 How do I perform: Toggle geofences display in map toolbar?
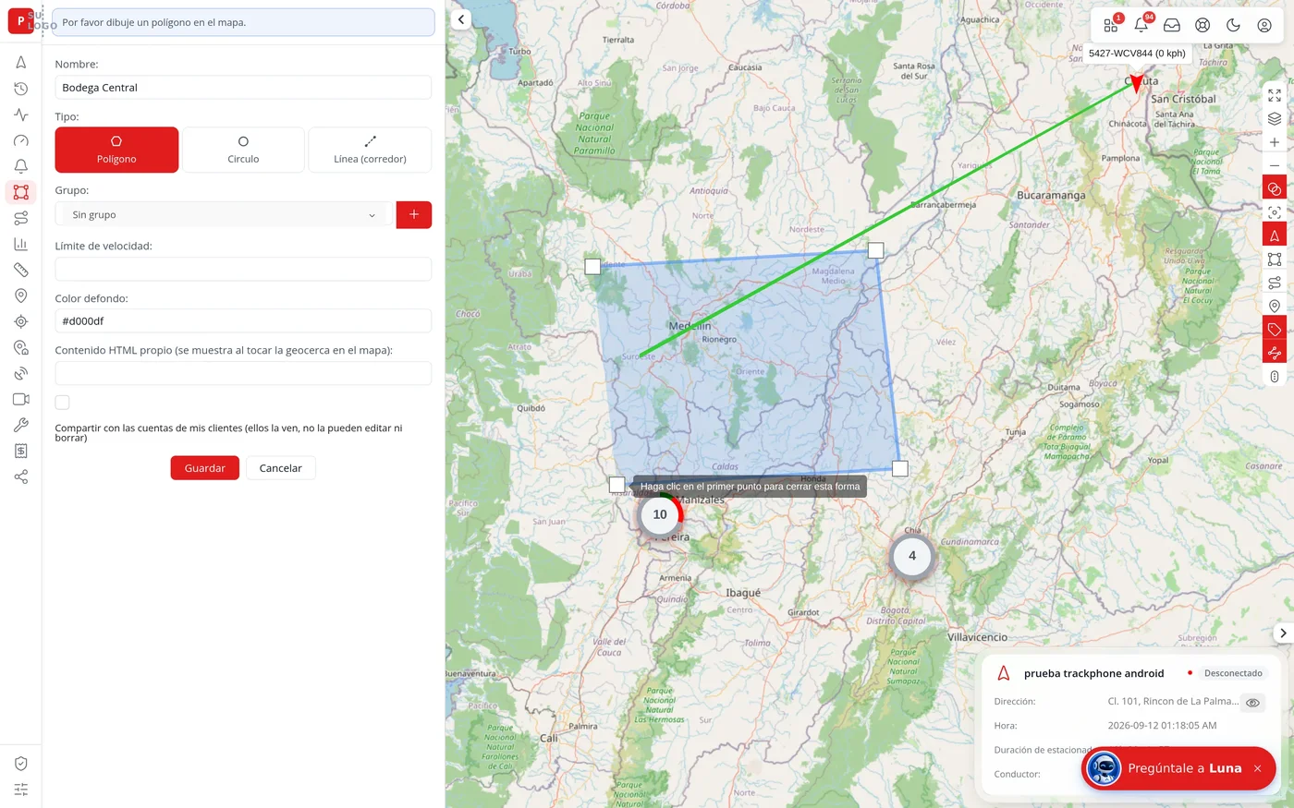1275,259
